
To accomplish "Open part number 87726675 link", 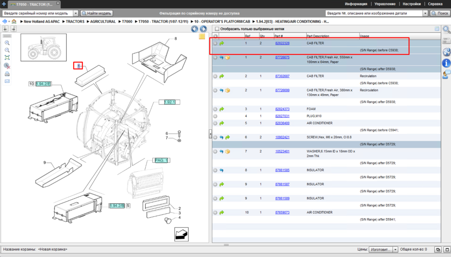I will [x=282, y=57].
